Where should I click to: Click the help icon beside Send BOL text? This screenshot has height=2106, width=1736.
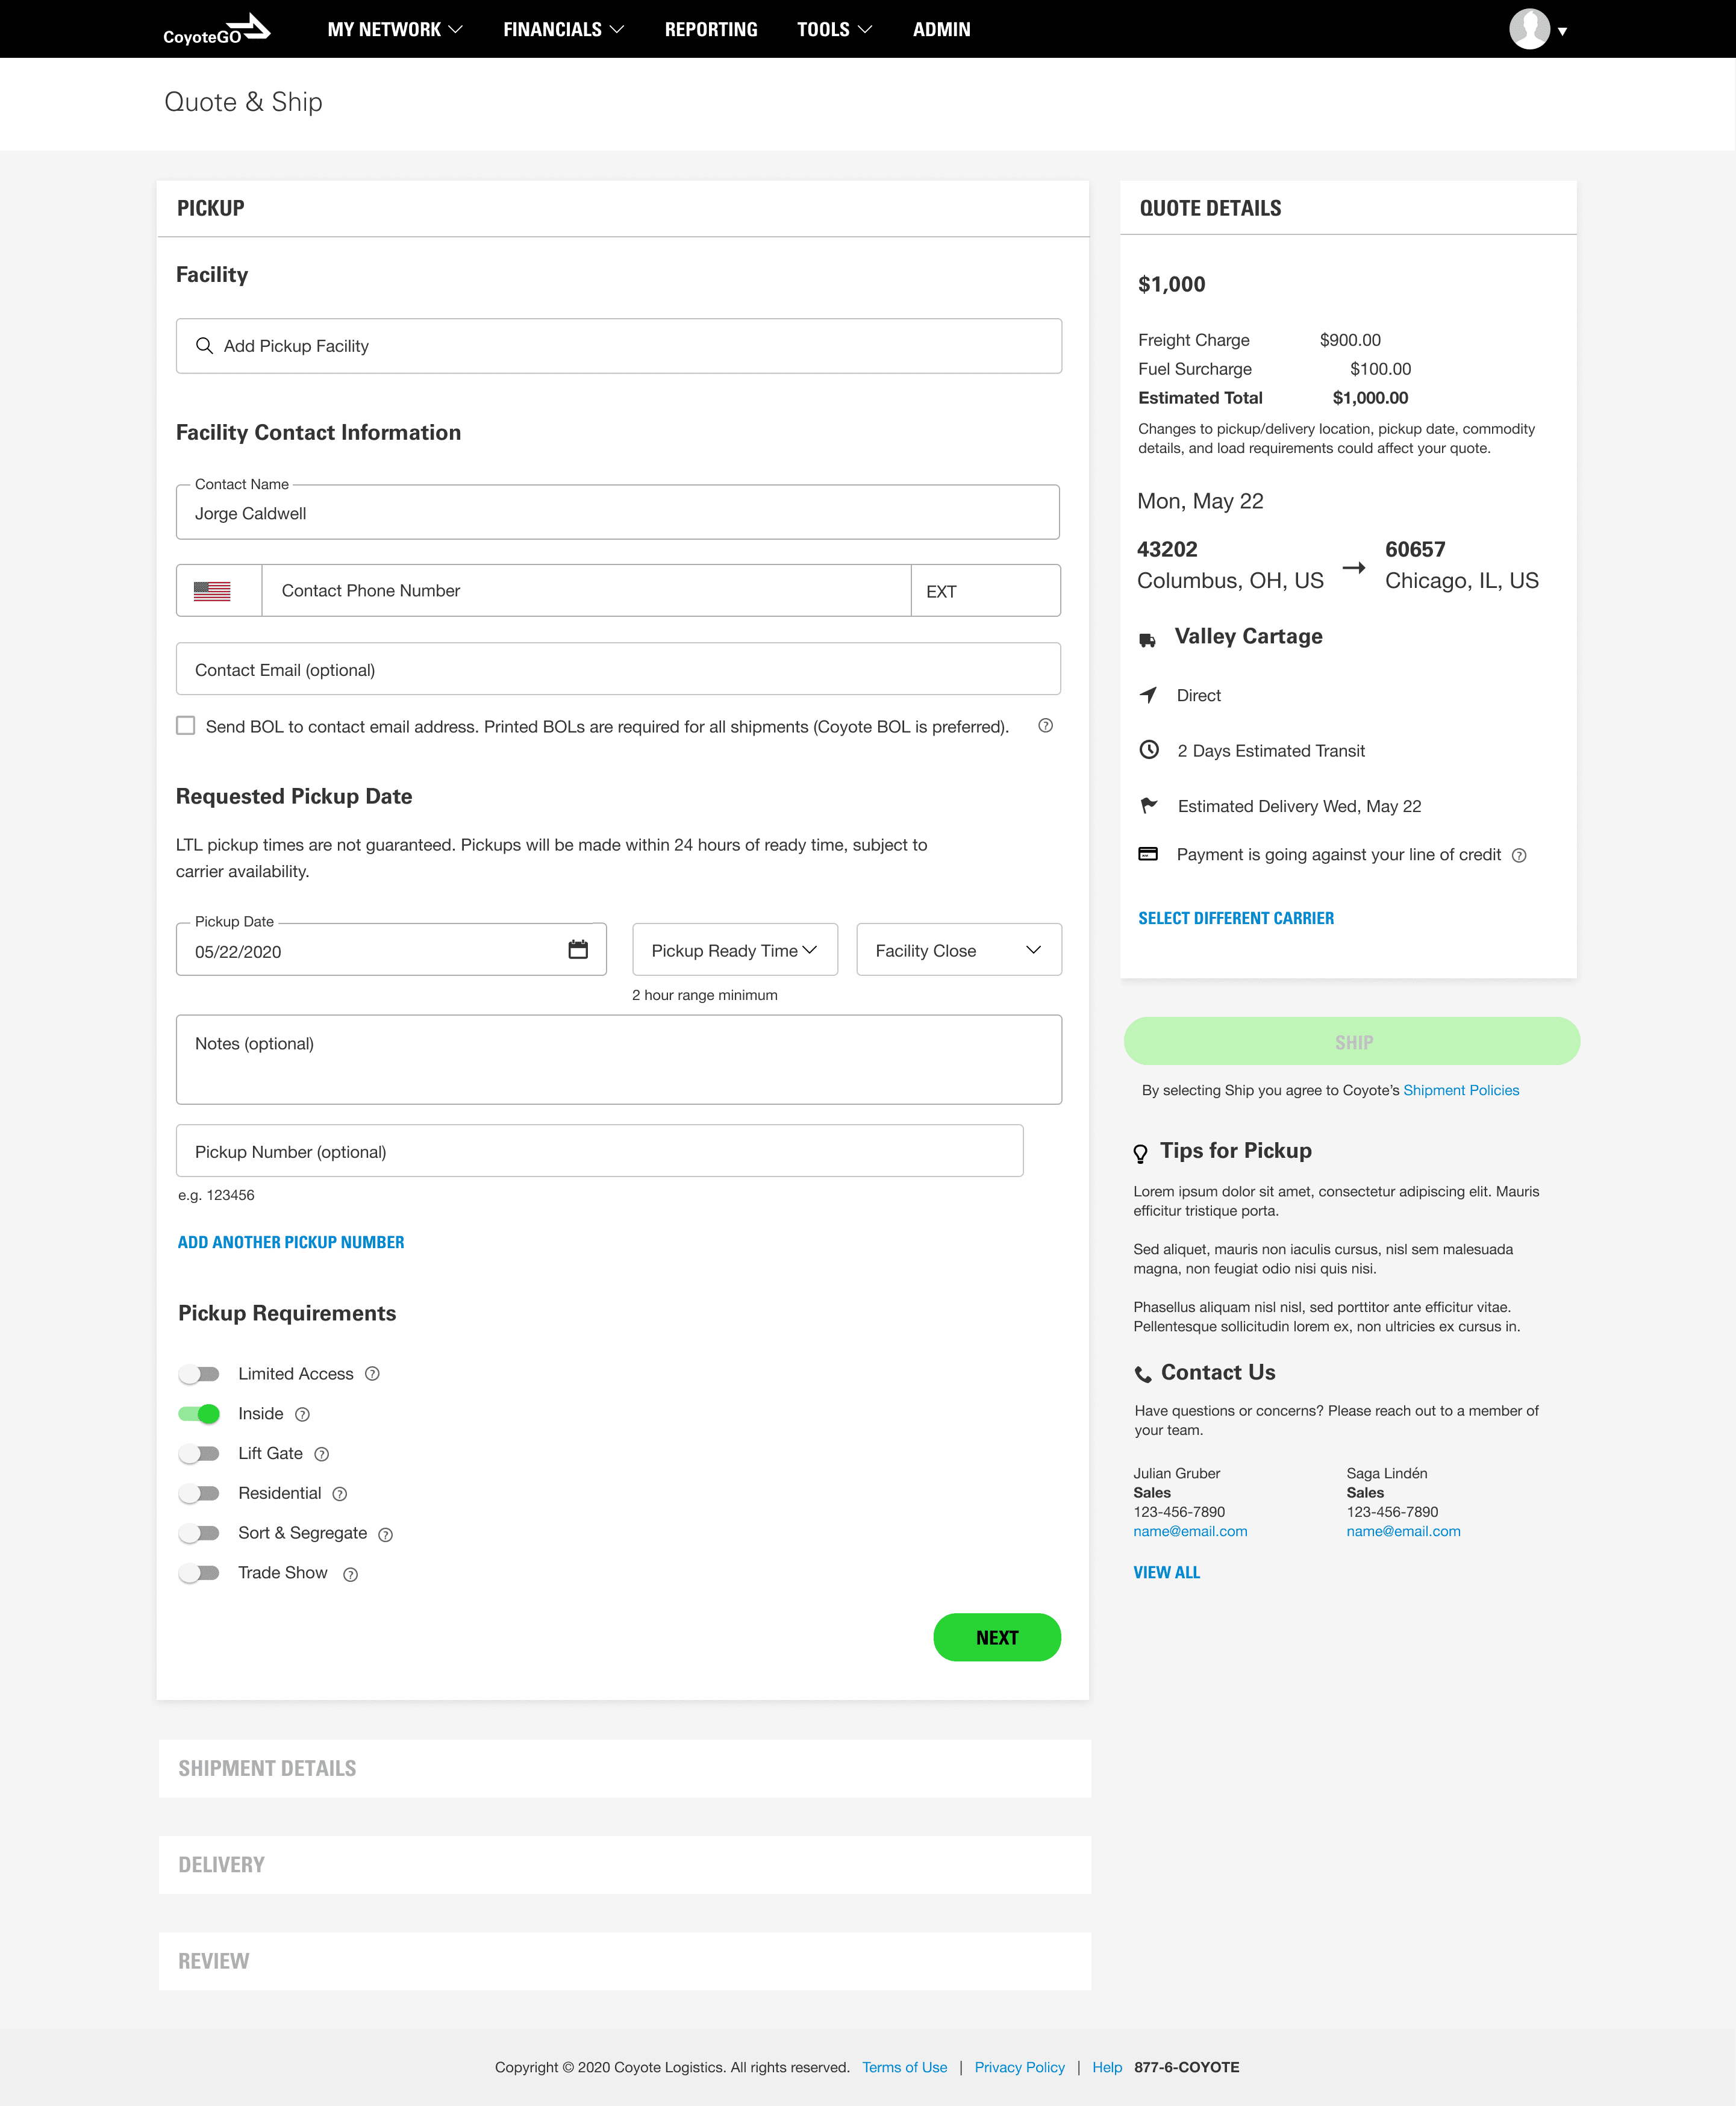[x=1045, y=726]
